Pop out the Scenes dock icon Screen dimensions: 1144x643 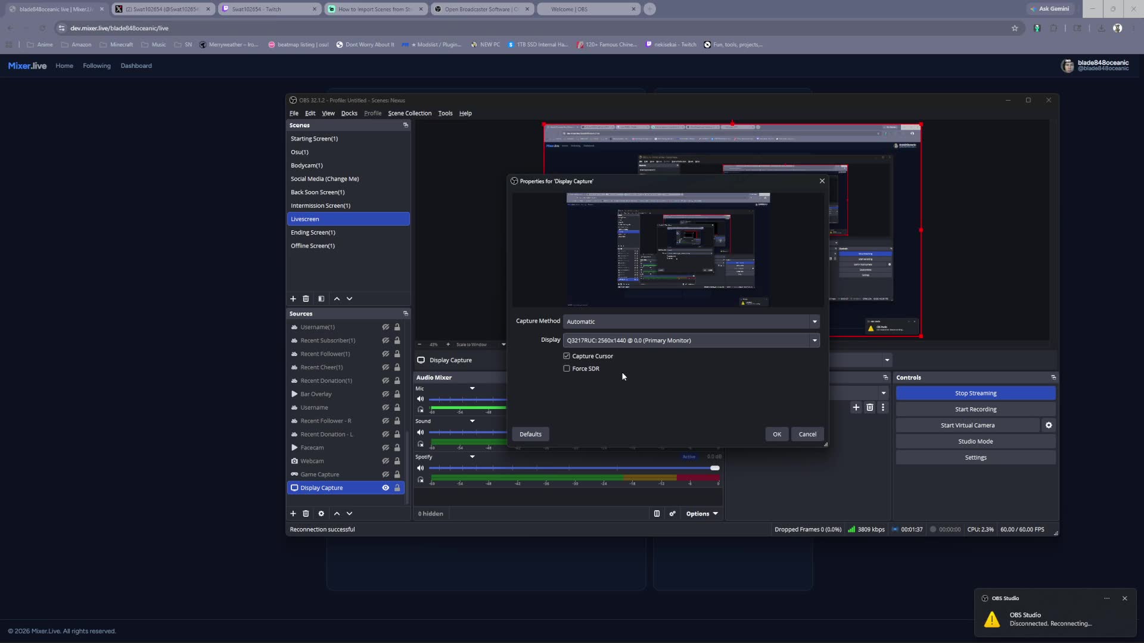(x=406, y=125)
